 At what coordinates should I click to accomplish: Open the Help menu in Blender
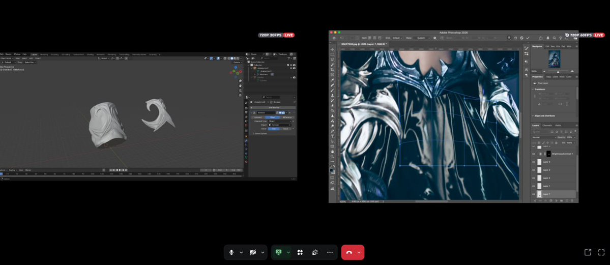point(24,54)
